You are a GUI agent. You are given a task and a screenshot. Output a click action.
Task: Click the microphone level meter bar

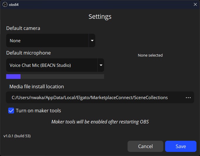click(55, 77)
